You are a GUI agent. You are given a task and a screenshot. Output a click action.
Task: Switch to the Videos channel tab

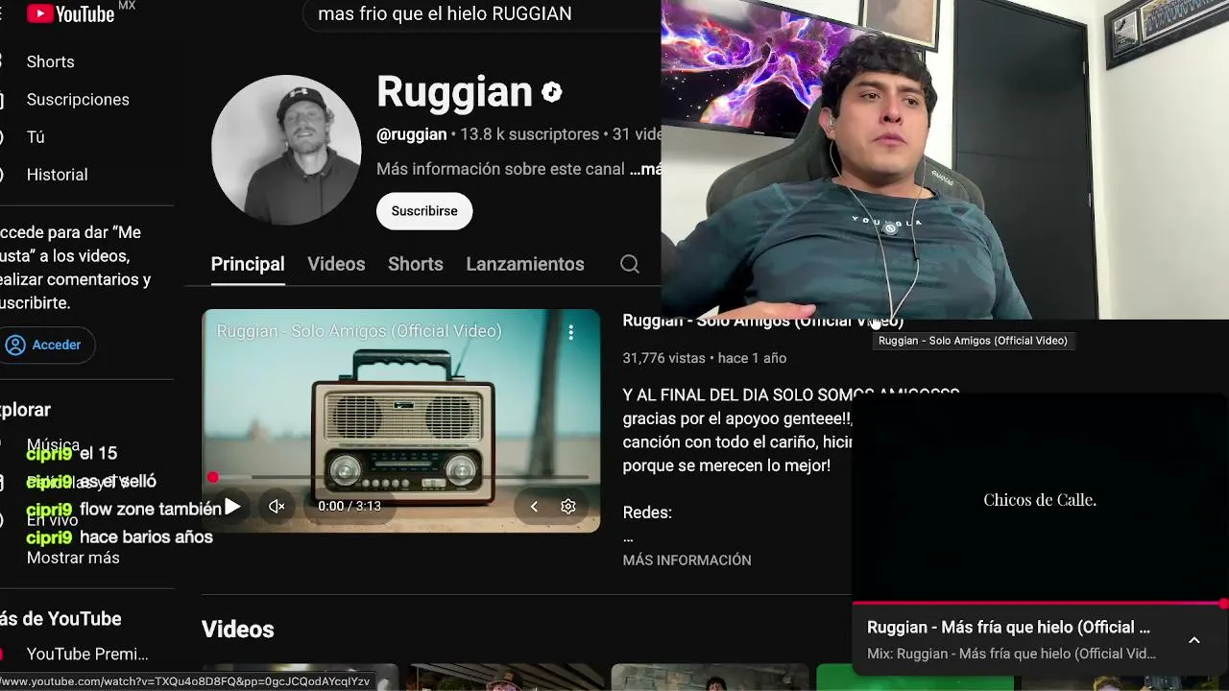pos(336,264)
